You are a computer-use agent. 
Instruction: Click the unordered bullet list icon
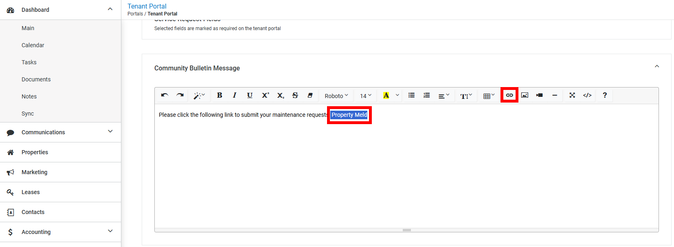point(412,95)
